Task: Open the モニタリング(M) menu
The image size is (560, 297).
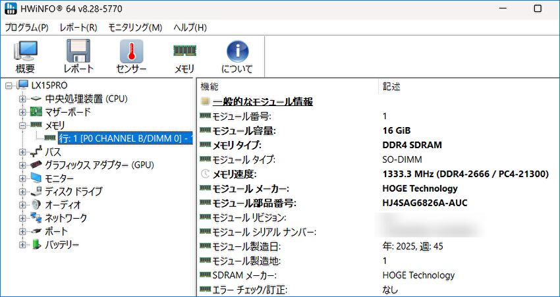Action: (x=135, y=28)
